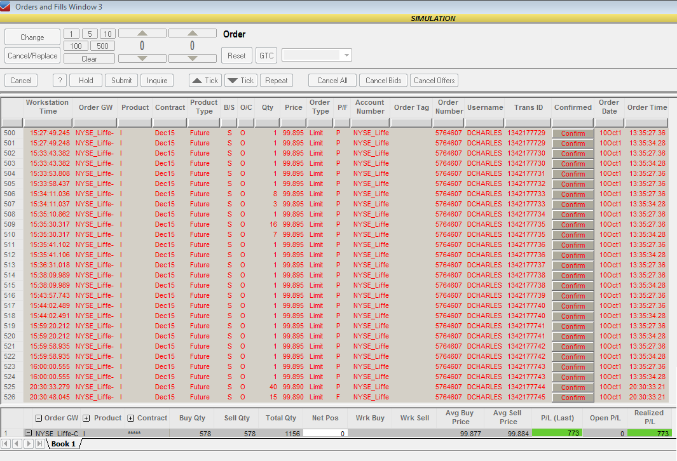Confirm order in row 525

tap(573, 387)
